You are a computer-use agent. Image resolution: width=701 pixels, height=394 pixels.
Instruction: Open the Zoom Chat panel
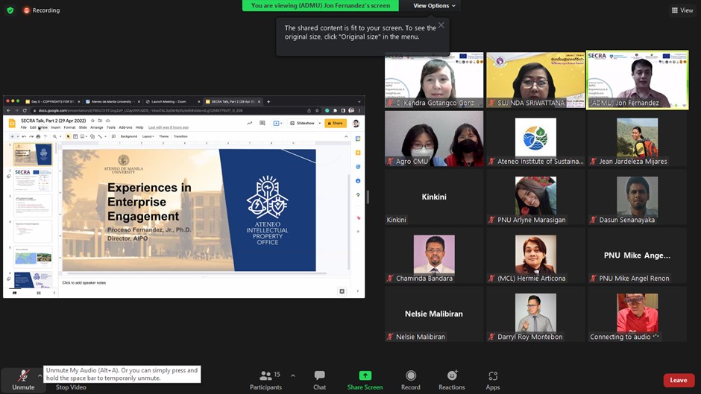[319, 380]
